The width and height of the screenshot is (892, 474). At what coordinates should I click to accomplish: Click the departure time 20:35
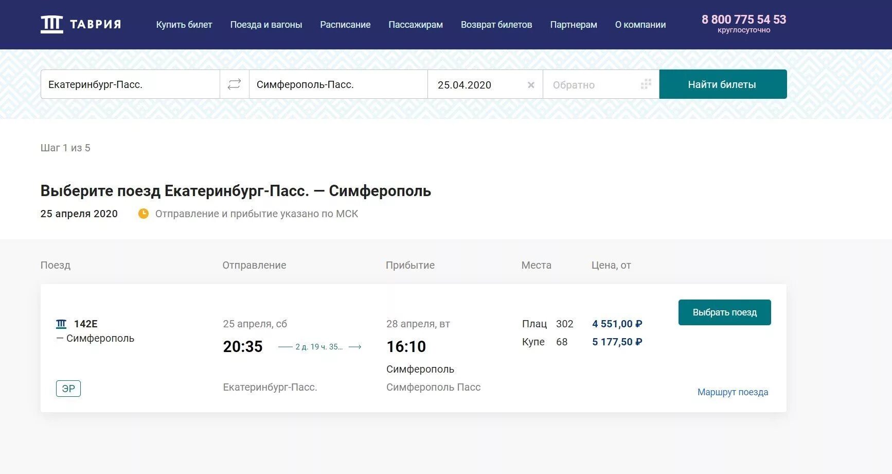tap(243, 347)
